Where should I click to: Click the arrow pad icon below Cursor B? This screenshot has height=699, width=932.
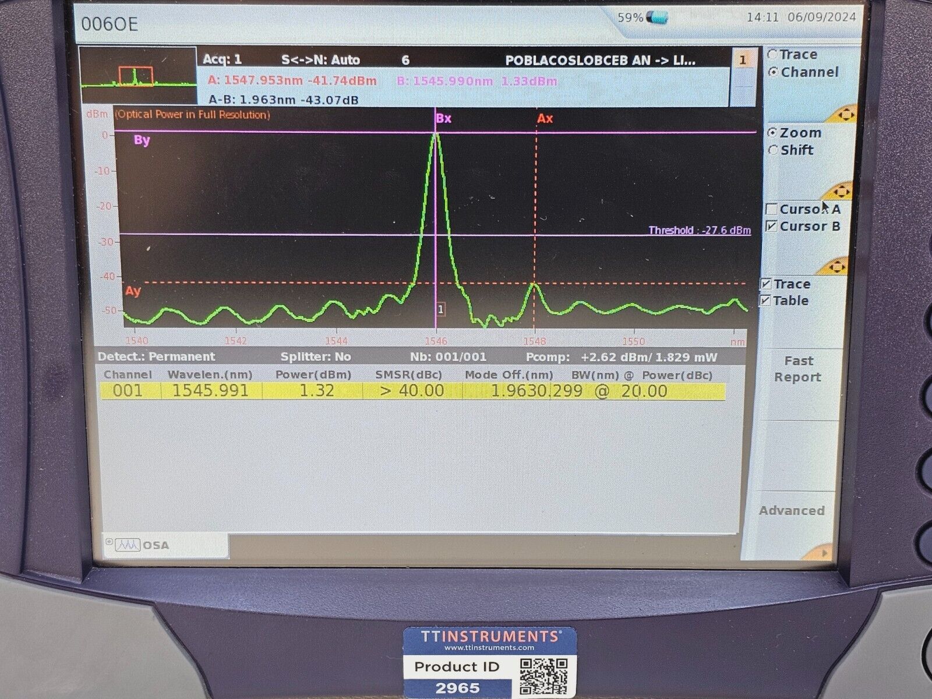[x=839, y=266]
